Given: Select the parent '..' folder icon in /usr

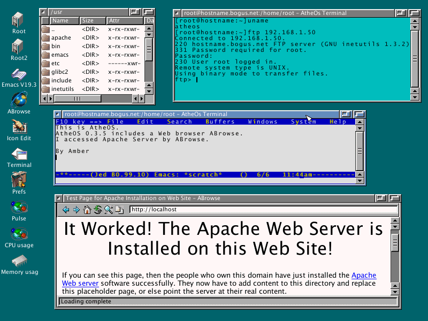Looking at the screenshot, I should (x=45, y=29).
